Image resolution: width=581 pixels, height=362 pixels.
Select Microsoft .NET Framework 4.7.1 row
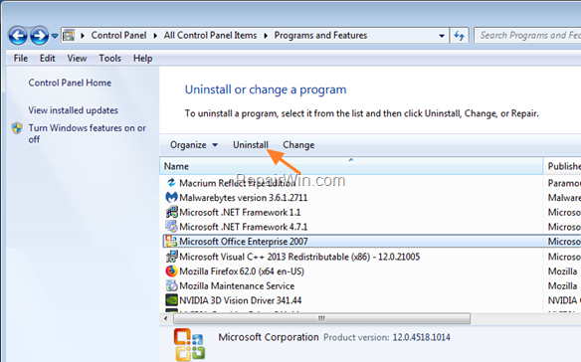tap(372, 227)
